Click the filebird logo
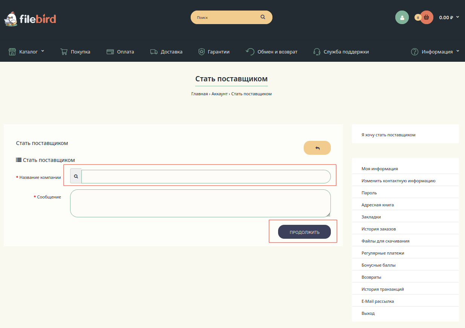Image resolution: width=465 pixels, height=328 pixels. [x=30, y=18]
